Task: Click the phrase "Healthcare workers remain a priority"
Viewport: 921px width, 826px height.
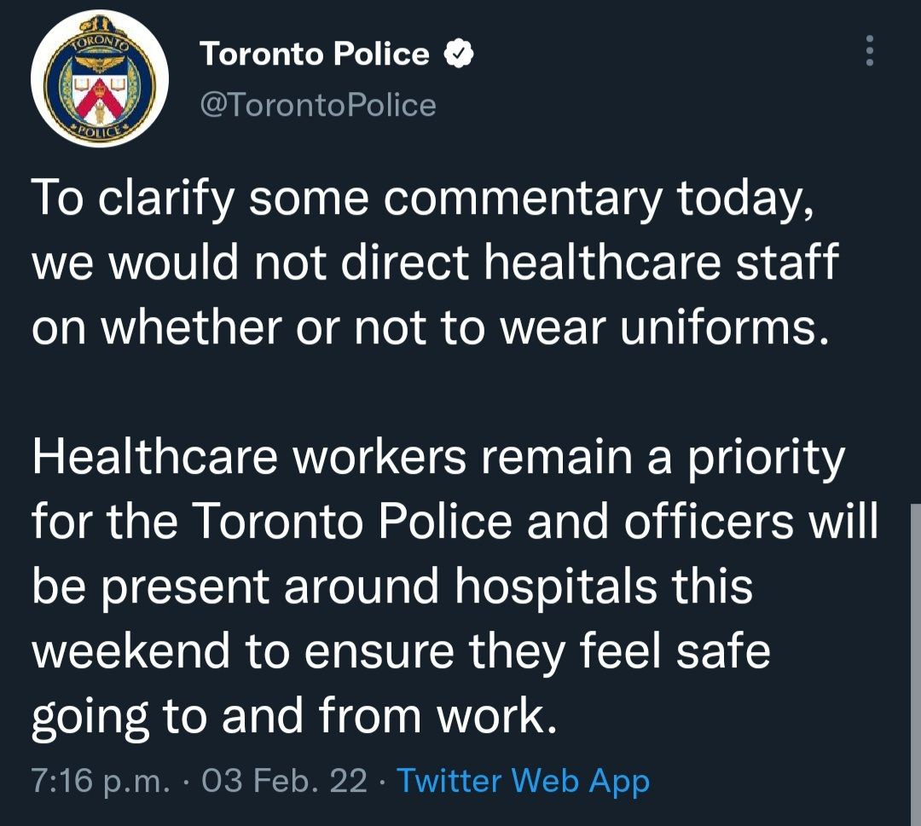Action: click(x=438, y=459)
